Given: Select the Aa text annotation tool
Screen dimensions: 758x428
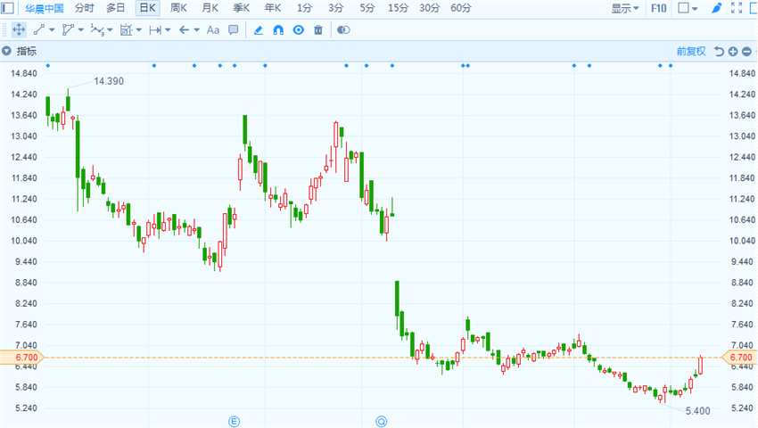Looking at the screenshot, I should pos(213,30).
